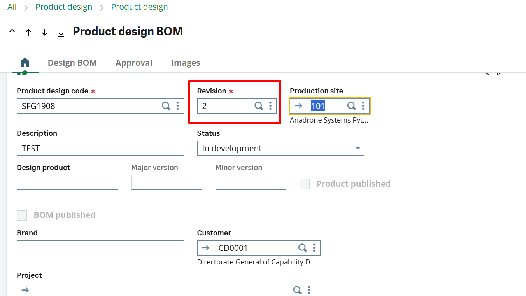This screenshot has width=526, height=296.
Task: Toggle BOM published checkbox
Action: 22,215
